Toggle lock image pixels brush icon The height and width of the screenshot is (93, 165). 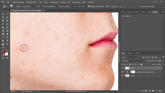tap(133, 64)
